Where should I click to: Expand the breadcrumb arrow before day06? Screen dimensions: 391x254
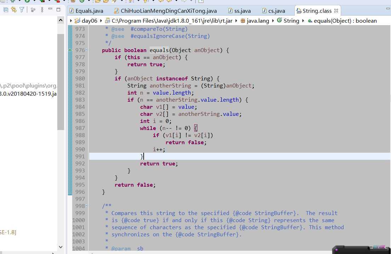(71, 21)
